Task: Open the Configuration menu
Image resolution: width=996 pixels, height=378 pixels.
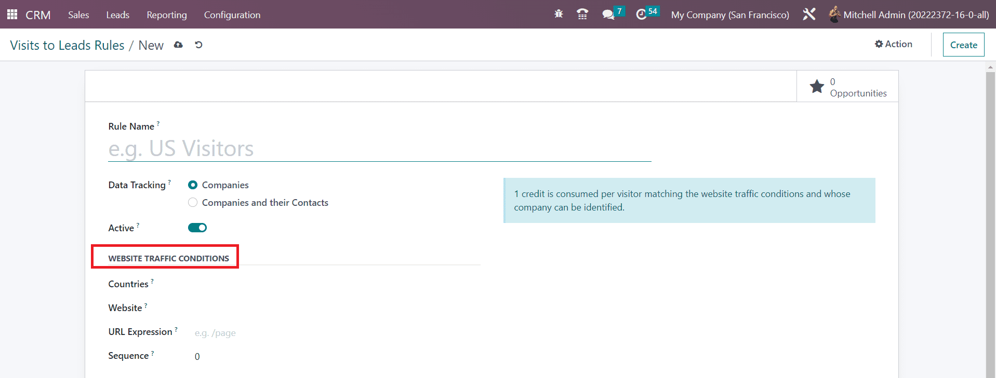Action: [232, 15]
